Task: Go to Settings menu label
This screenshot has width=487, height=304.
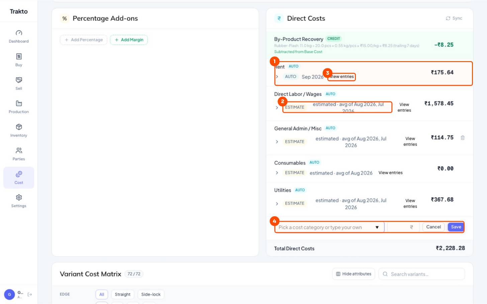Action: (x=19, y=206)
